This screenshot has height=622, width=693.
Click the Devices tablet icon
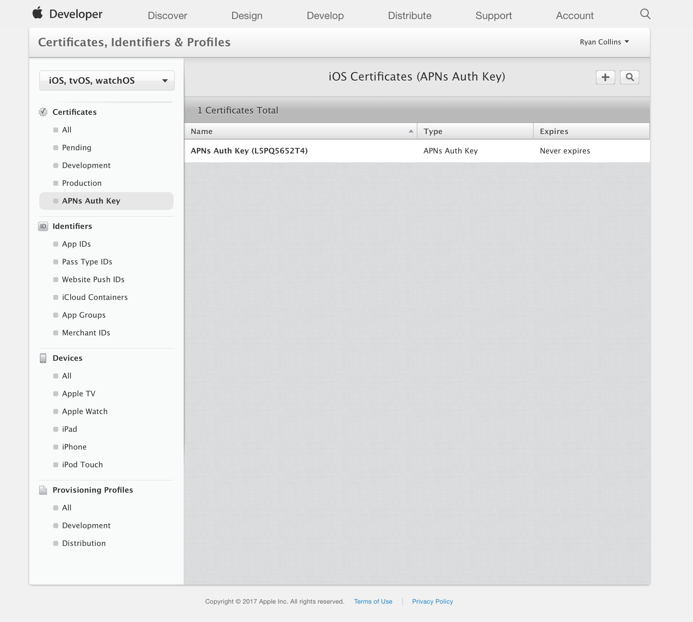(x=43, y=358)
